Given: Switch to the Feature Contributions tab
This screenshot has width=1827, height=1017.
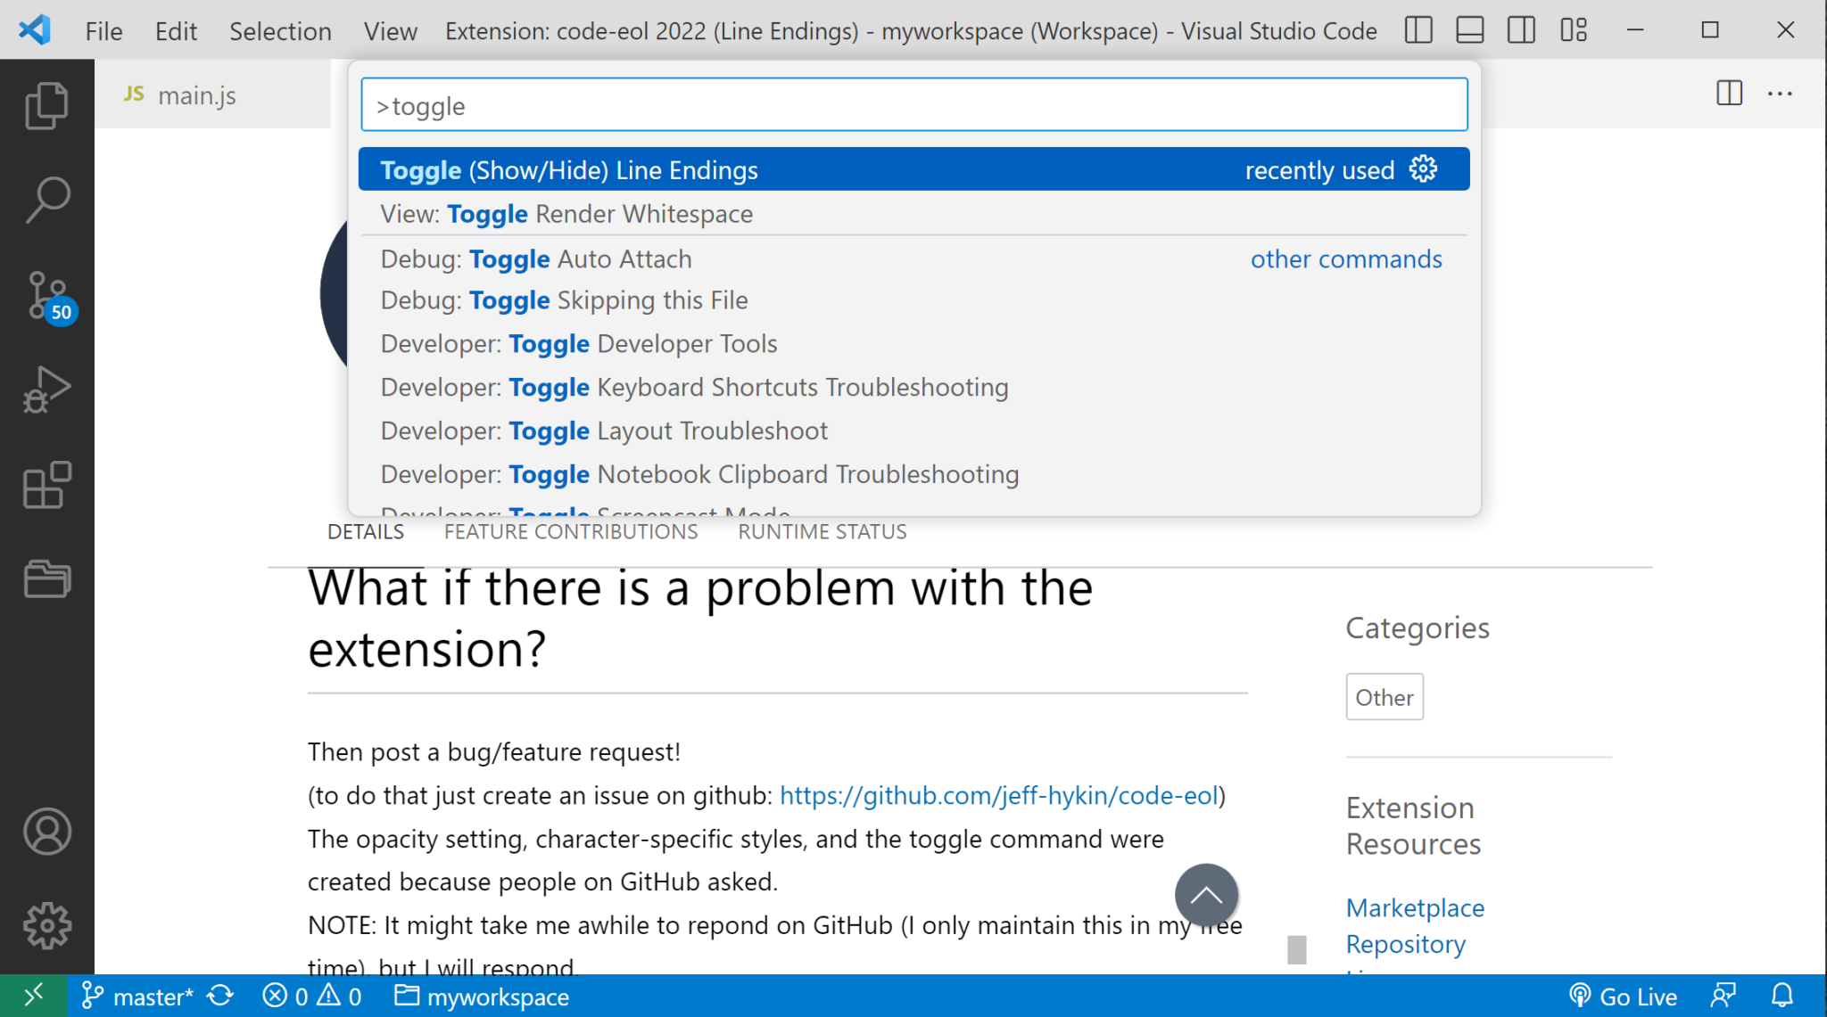Looking at the screenshot, I should tap(571, 532).
